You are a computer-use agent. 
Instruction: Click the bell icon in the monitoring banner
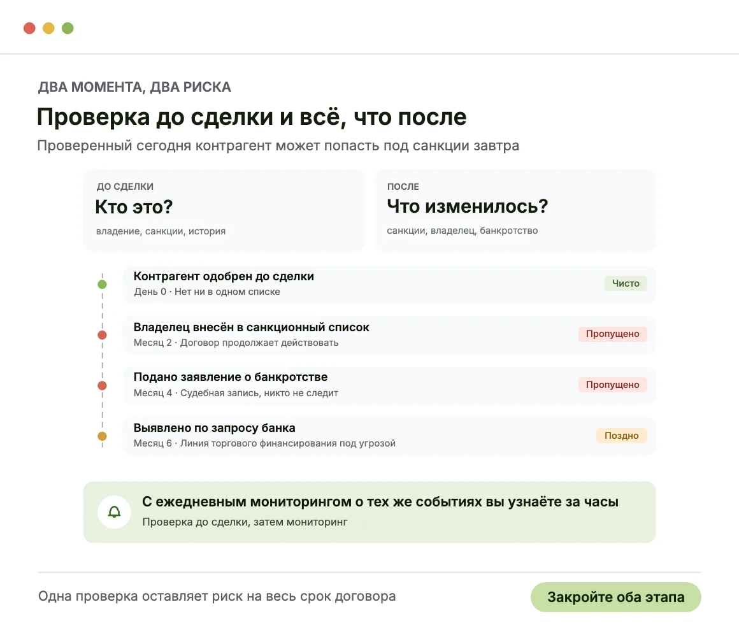tap(114, 512)
